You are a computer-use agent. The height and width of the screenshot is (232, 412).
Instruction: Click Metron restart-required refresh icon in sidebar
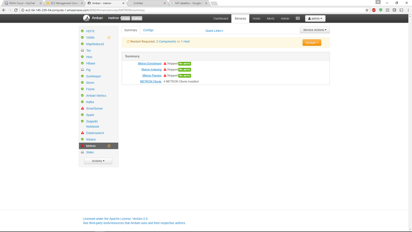[x=109, y=146]
